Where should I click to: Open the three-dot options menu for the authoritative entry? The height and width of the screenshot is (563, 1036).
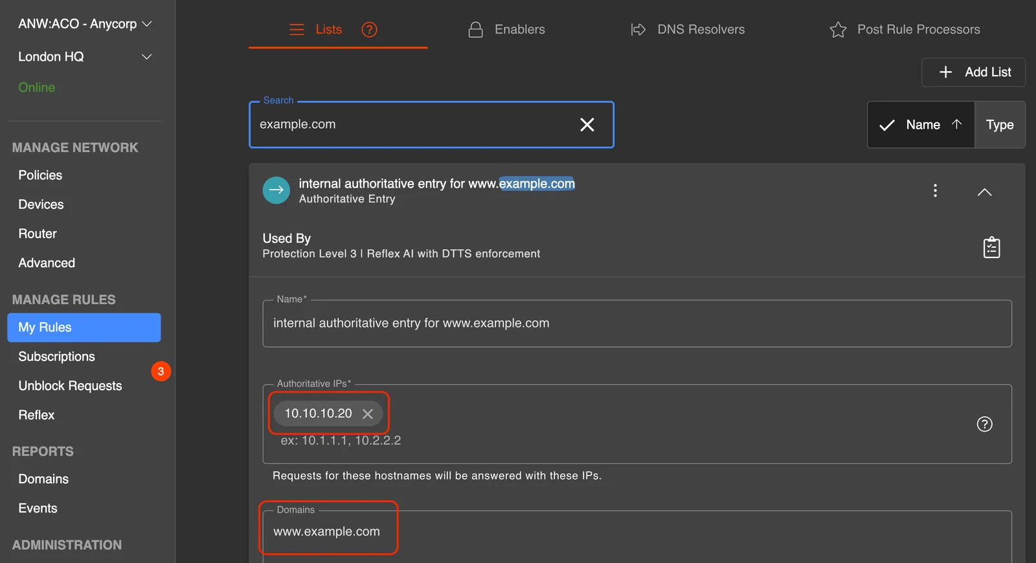coord(935,190)
